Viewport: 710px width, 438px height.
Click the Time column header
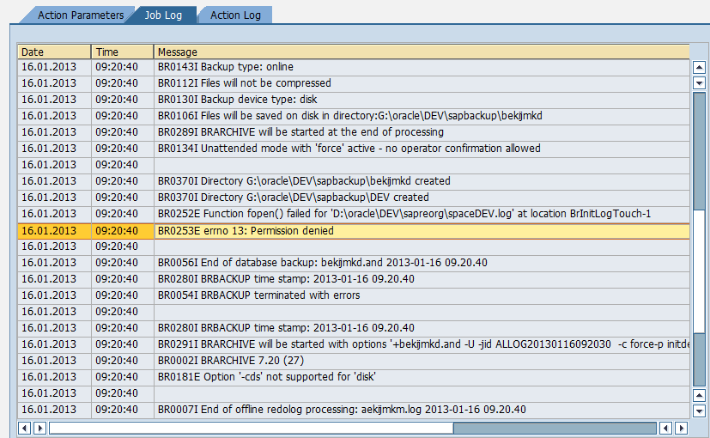click(123, 52)
